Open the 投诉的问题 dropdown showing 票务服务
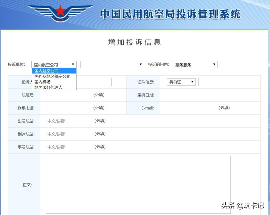 tap(195, 64)
